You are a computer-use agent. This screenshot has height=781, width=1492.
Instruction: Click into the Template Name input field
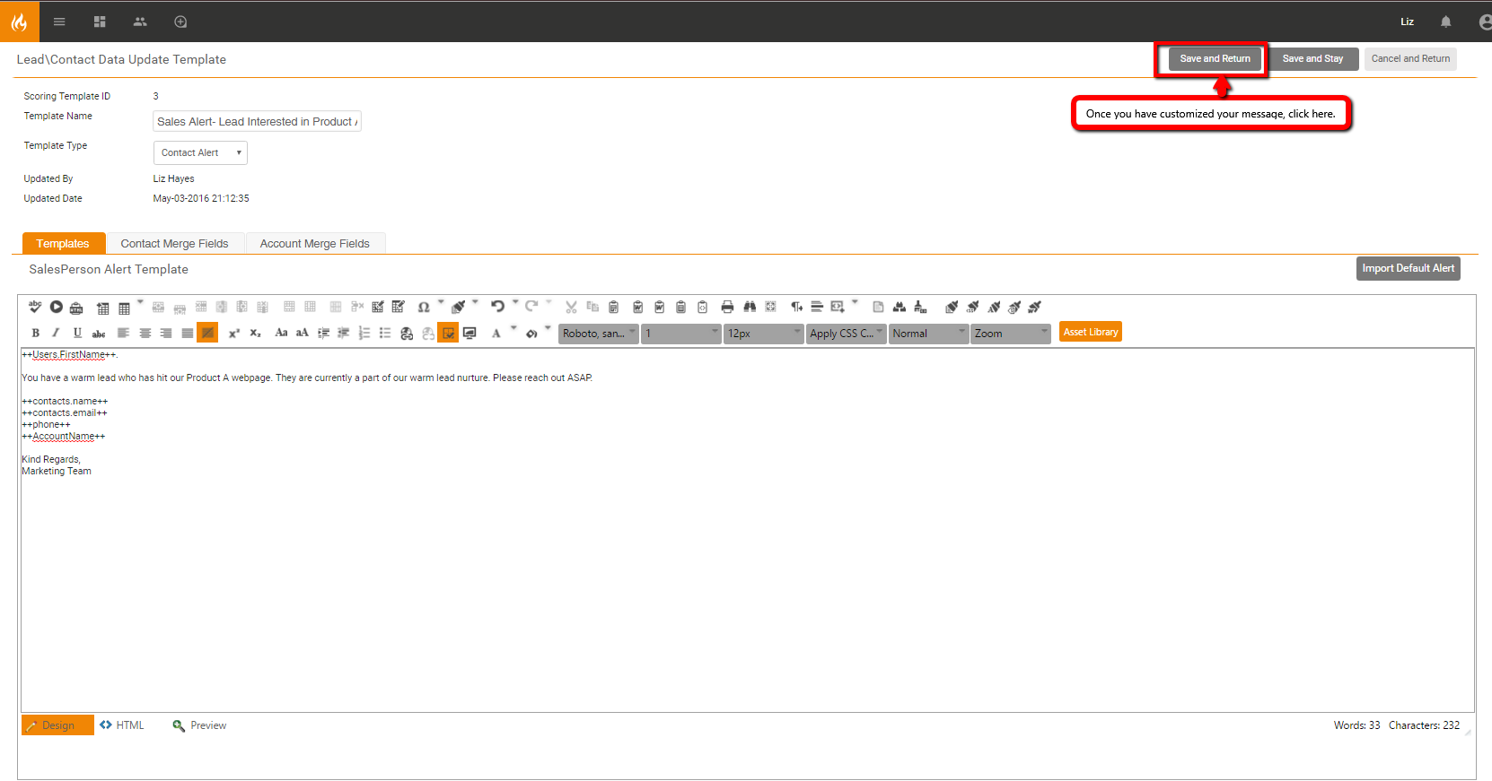click(258, 121)
